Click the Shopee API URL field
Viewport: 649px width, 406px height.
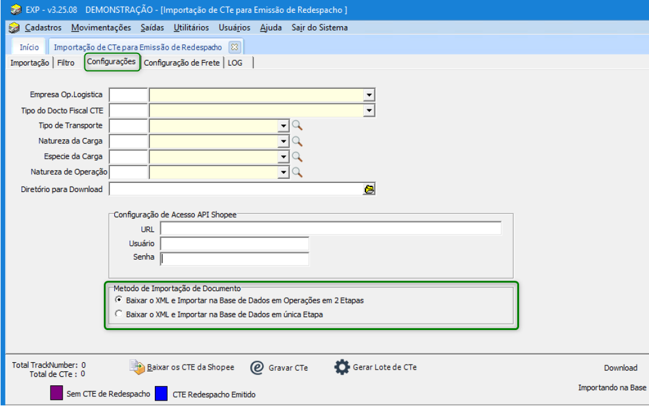[x=331, y=229]
